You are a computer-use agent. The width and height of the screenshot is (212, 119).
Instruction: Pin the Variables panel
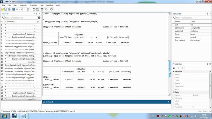[208, 14]
